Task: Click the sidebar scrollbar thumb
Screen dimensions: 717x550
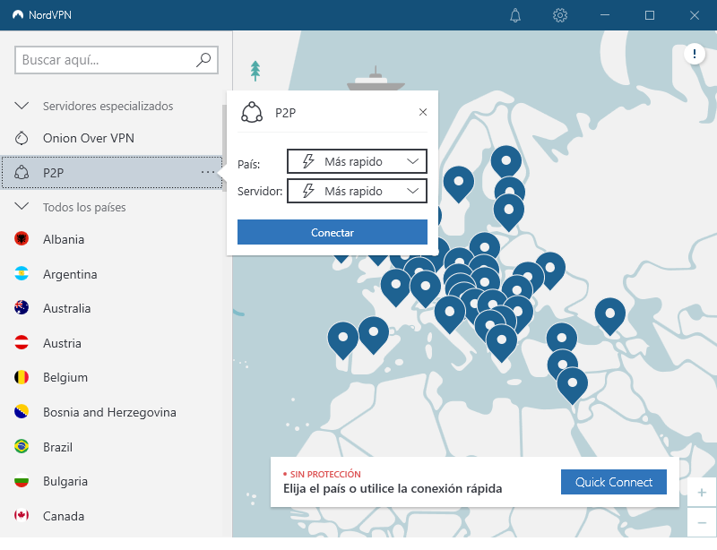Action: (x=224, y=149)
